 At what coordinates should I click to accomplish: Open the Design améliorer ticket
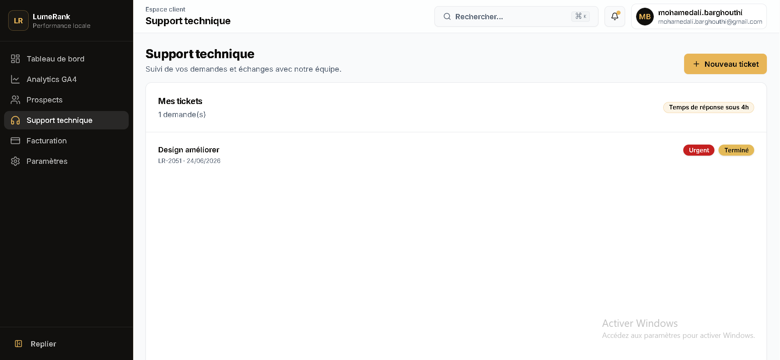coord(456,155)
